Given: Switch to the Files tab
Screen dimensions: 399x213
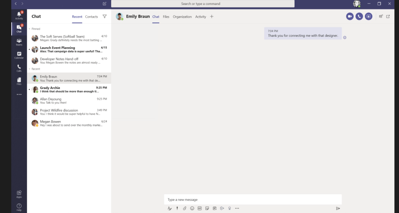Looking at the screenshot, I should 166,17.
